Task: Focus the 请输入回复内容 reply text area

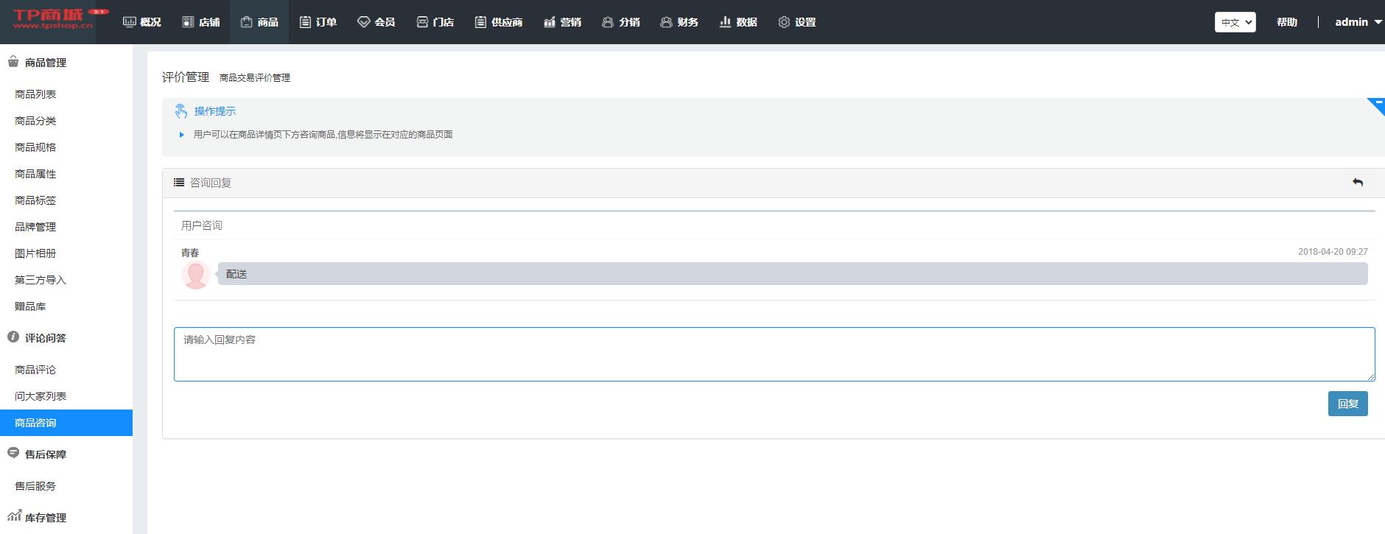Action: (x=774, y=354)
